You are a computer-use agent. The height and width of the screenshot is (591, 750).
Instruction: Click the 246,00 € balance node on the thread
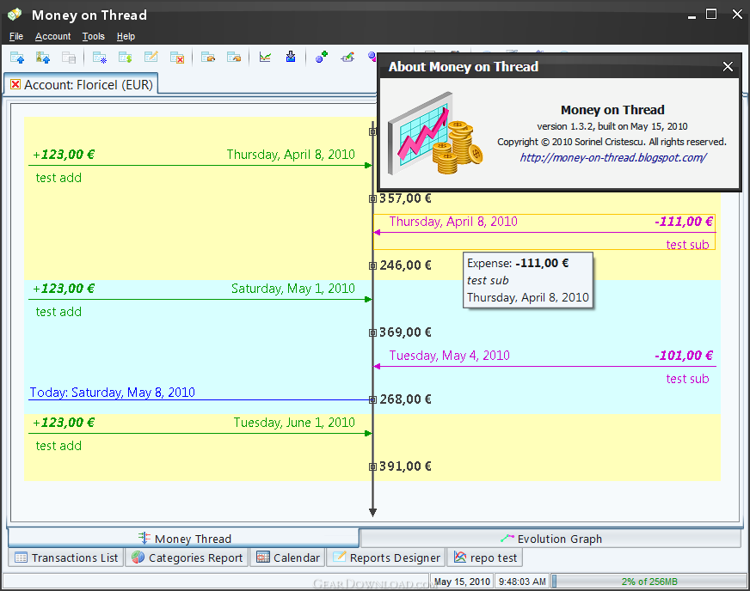click(x=372, y=265)
